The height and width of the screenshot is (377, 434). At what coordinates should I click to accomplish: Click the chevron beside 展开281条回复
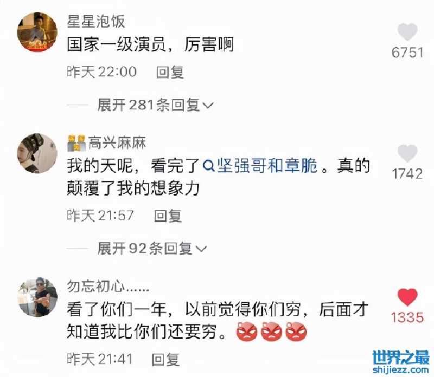[208, 106]
